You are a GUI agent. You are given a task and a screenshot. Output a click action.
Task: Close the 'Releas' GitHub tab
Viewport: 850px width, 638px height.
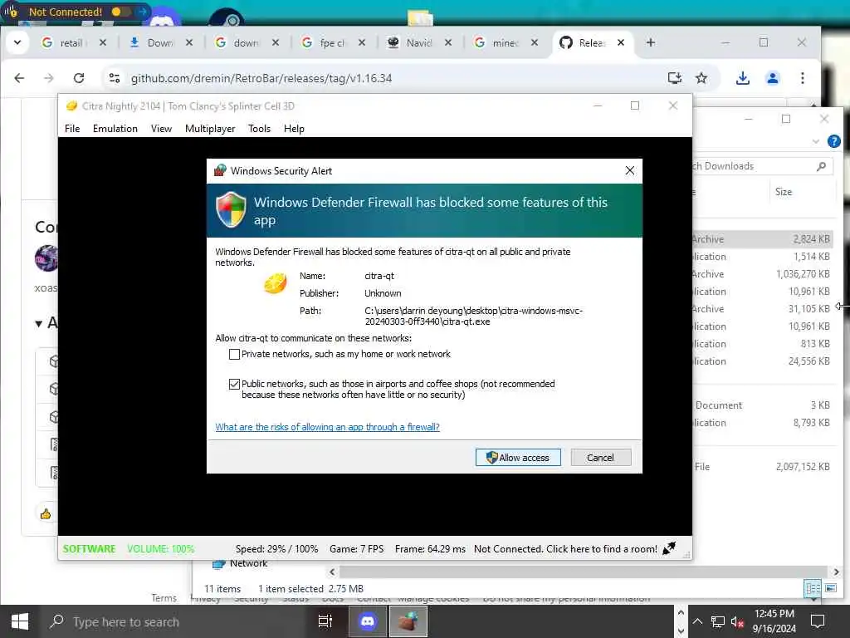(x=621, y=42)
